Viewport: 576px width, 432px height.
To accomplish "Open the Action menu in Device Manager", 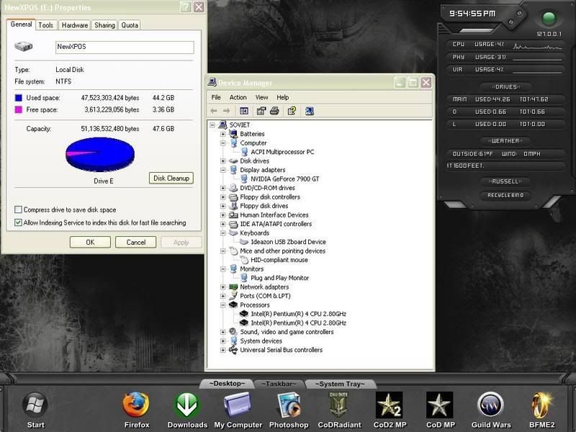I will (238, 97).
